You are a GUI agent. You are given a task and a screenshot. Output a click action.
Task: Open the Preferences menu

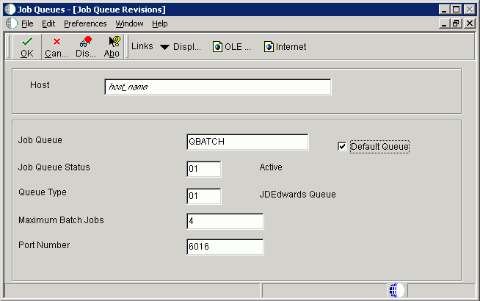(85, 23)
